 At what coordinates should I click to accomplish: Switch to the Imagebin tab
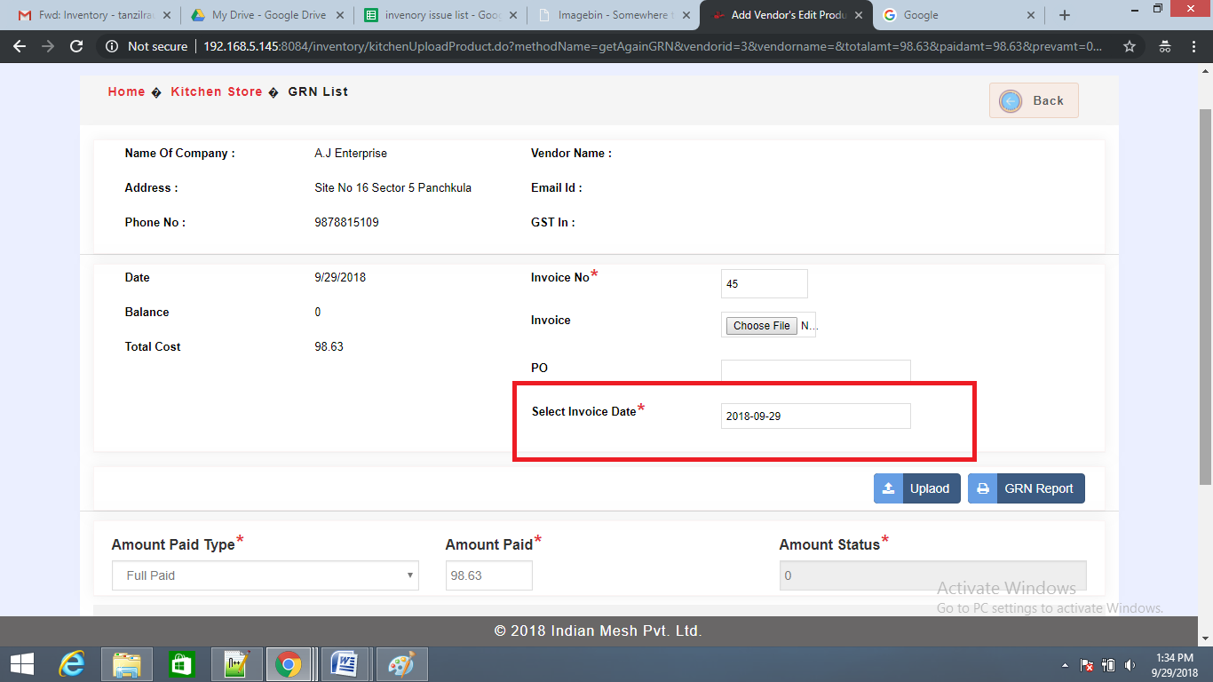pyautogui.click(x=613, y=15)
